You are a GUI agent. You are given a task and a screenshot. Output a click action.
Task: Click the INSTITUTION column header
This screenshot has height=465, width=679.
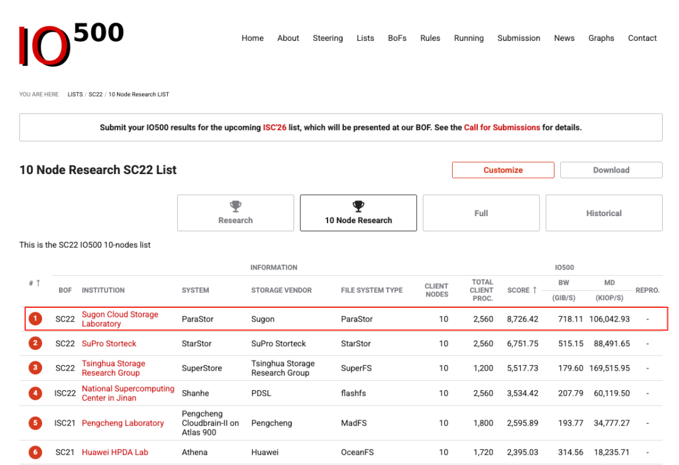pyautogui.click(x=103, y=290)
